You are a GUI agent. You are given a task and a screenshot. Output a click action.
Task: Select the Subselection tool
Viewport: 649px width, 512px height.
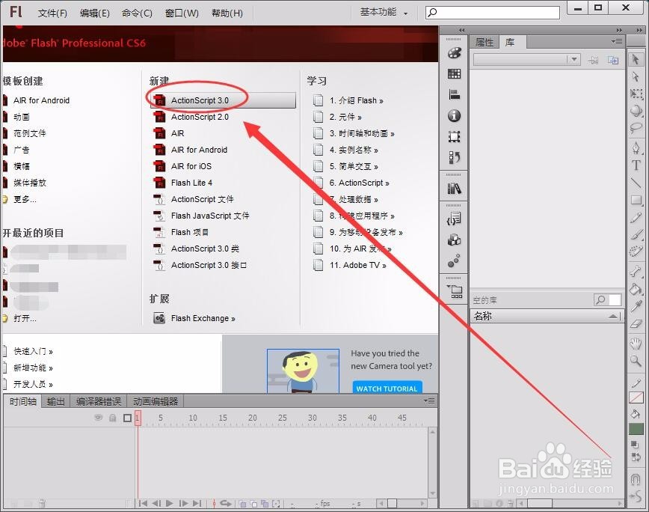pyautogui.click(x=636, y=77)
